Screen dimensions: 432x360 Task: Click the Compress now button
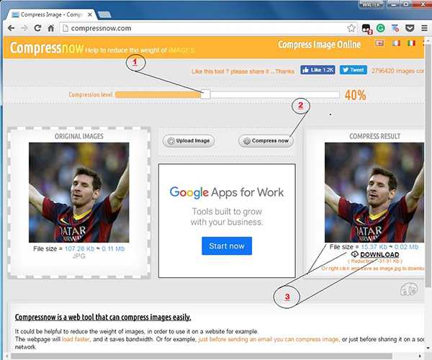pos(266,140)
